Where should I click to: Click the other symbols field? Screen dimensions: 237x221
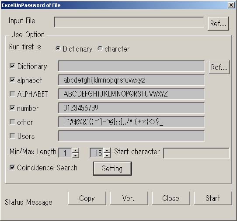coord(132,122)
